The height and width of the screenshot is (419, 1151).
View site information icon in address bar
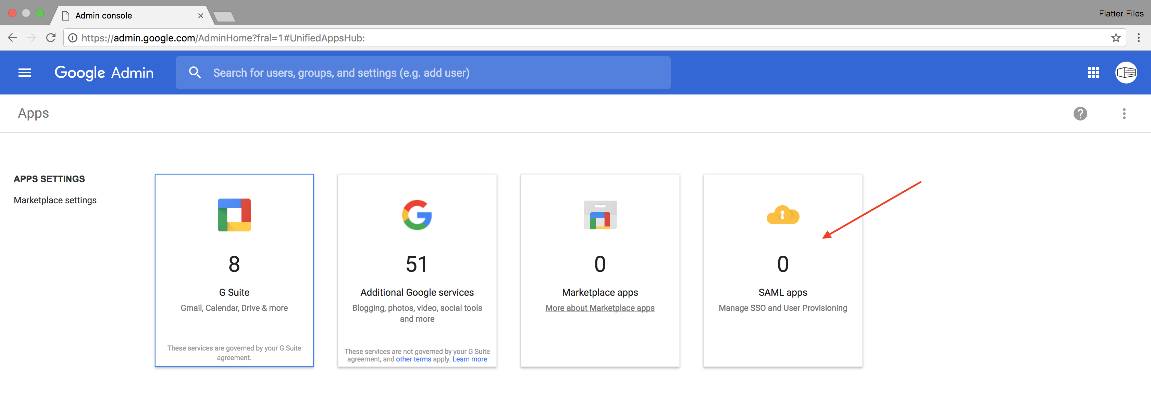(x=72, y=38)
